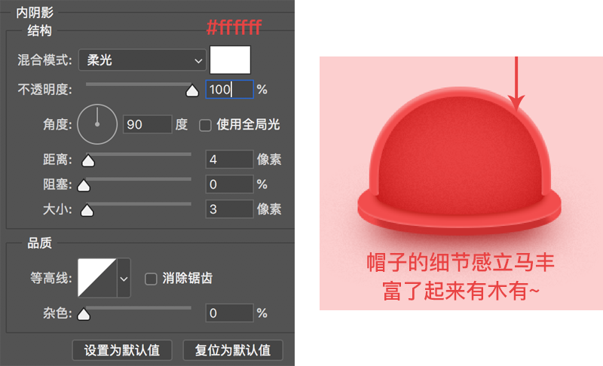Click the 角度 input field showing 90
Viewport: 603px width, 366px height.
point(147,124)
